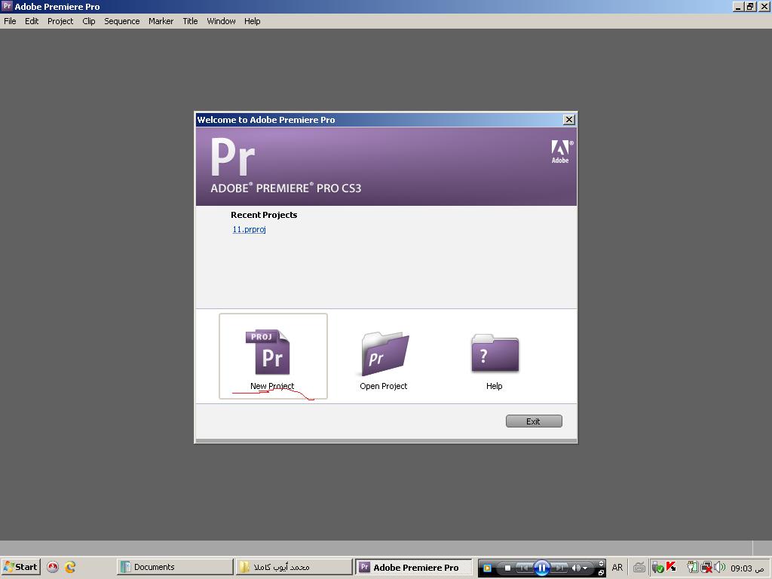Screen dimensions: 772x579
Task: Click the AR language indicator
Action: (617, 568)
